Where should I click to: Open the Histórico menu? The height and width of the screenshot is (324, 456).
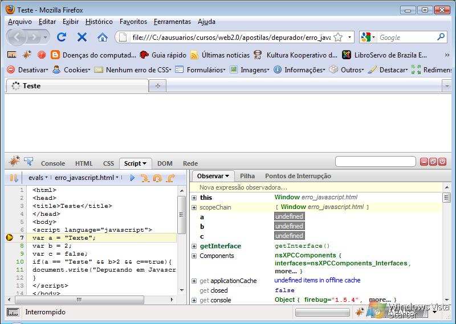point(99,22)
